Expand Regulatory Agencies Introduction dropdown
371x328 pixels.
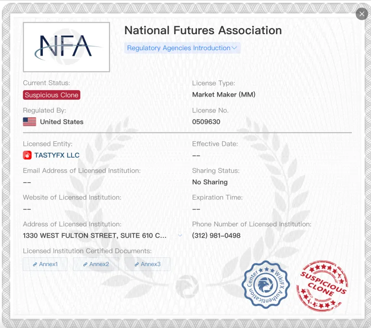(x=182, y=48)
